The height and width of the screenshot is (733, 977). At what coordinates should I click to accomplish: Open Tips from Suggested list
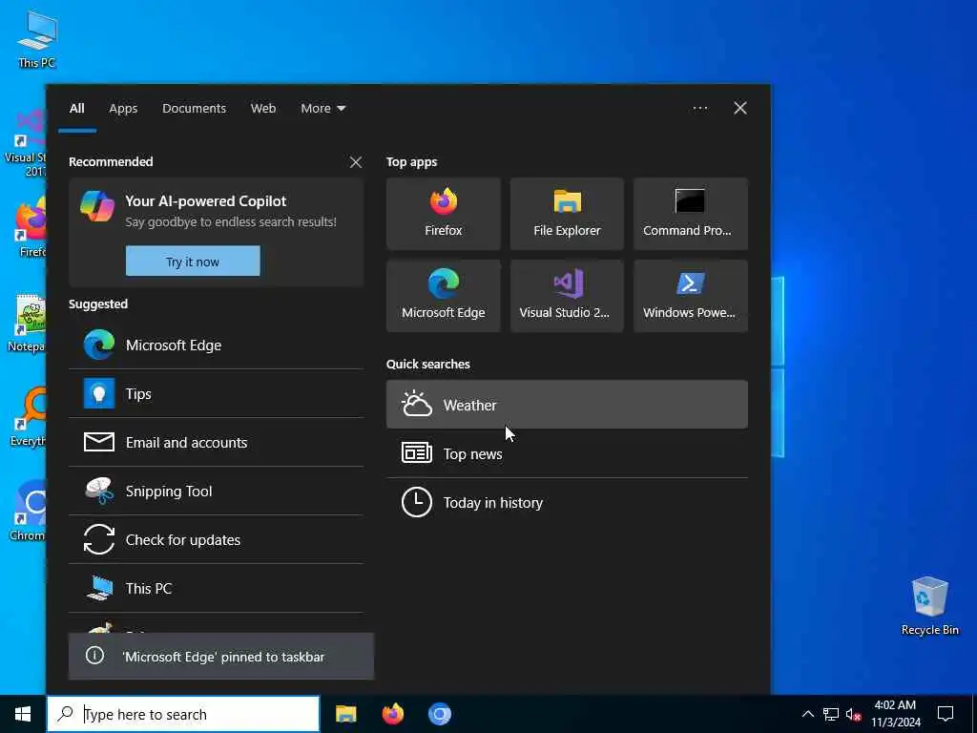(x=217, y=393)
